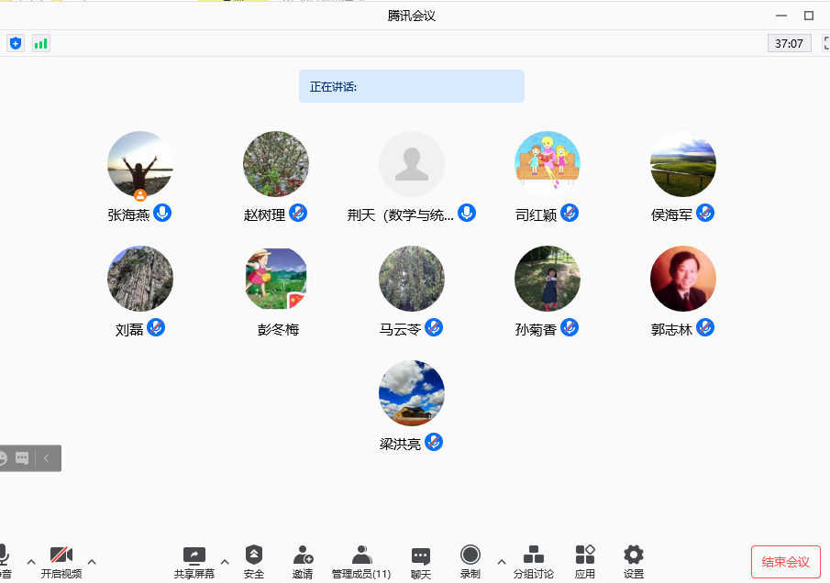
Task: Expand the arrow beside 共享屏幕
Action: pyautogui.click(x=225, y=561)
